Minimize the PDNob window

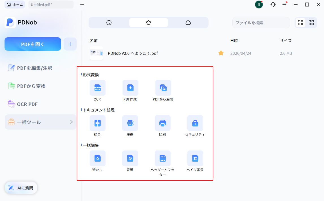pos(296,5)
